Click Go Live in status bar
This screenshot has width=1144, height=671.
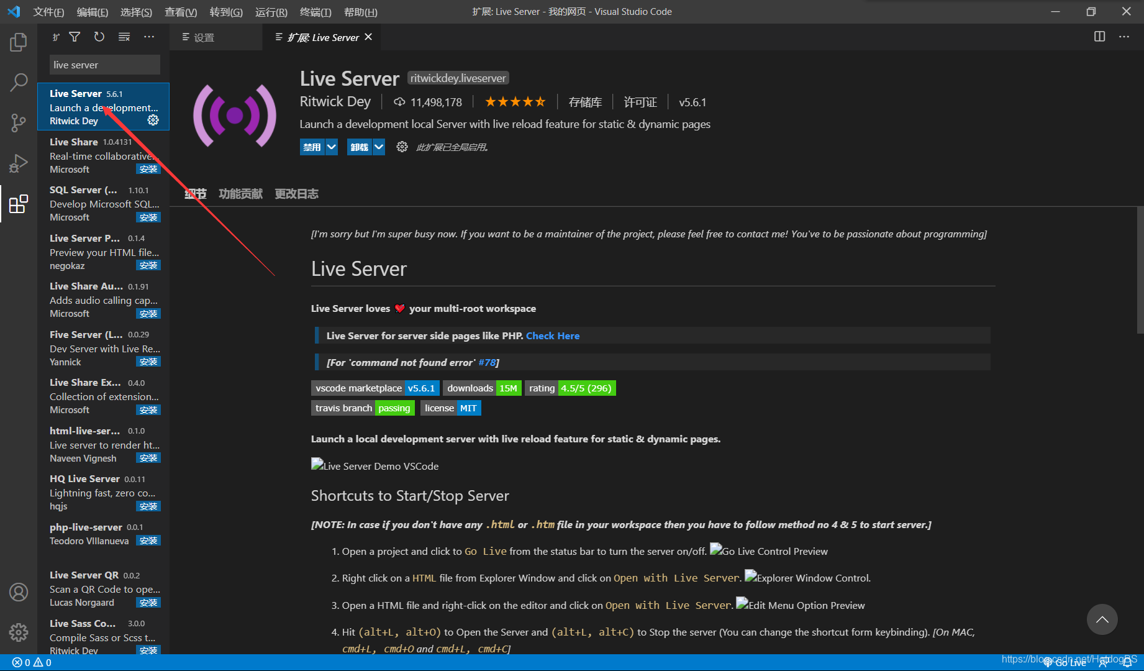pos(1065,663)
